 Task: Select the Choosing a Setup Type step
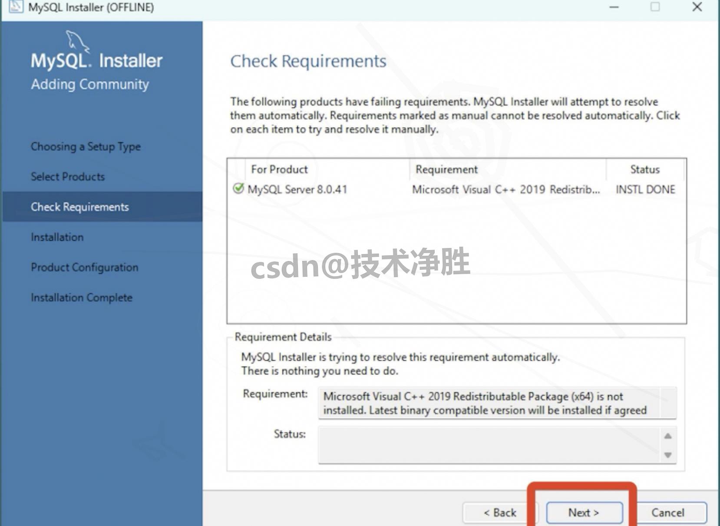86,146
